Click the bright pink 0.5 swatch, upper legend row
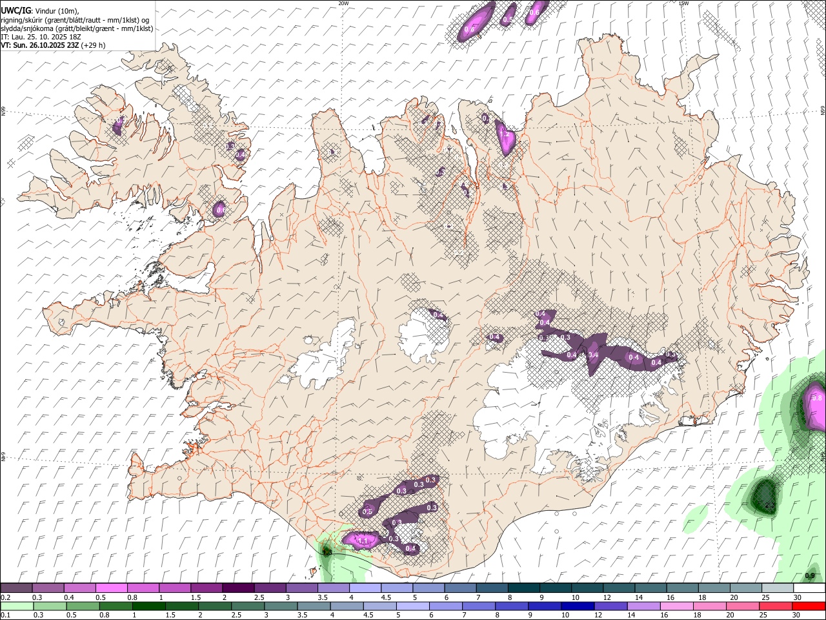 111,588
